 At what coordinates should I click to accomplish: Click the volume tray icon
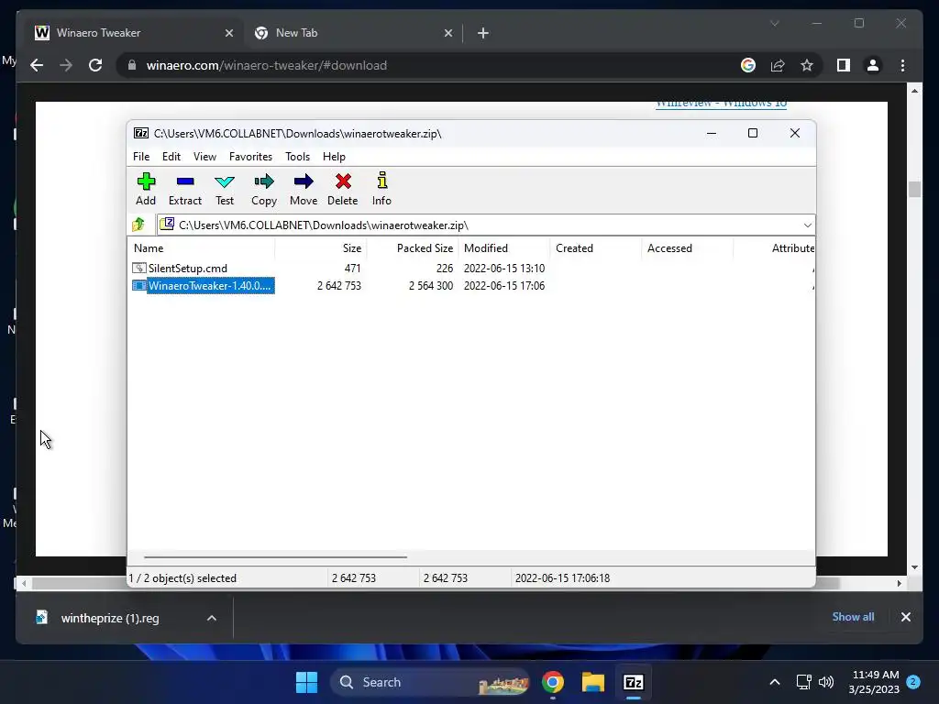coord(826,682)
